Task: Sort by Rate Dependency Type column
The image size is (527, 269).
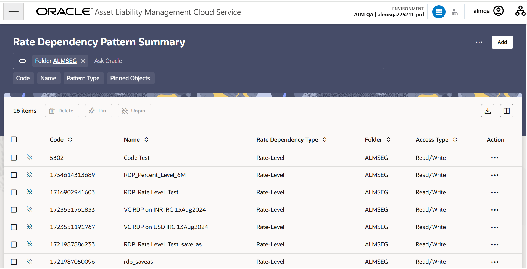Action: (x=325, y=139)
